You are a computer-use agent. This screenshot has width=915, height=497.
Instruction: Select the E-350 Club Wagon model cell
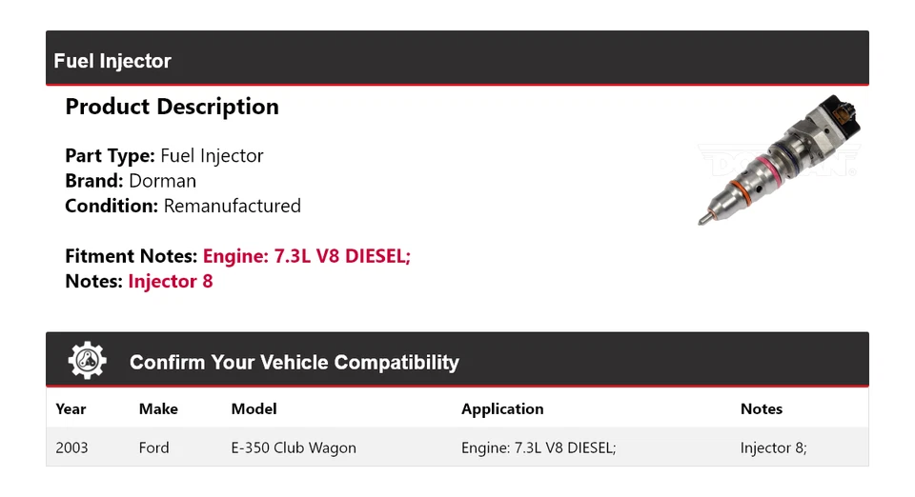point(294,447)
